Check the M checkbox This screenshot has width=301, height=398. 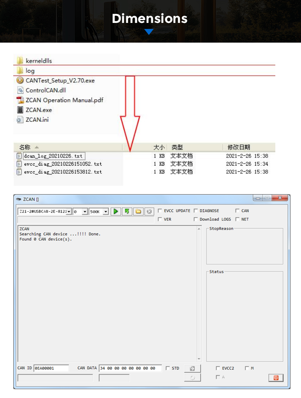[247, 368]
